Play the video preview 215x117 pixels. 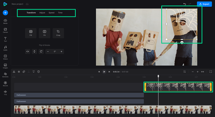pyautogui.click(x=104, y=72)
